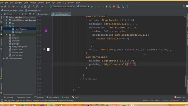Click the Save All toolbar icon
This screenshot has width=188, height=106.
tap(5, 6)
